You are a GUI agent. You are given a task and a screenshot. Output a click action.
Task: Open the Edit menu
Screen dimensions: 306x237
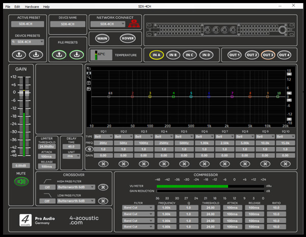pyautogui.click(x=17, y=7)
